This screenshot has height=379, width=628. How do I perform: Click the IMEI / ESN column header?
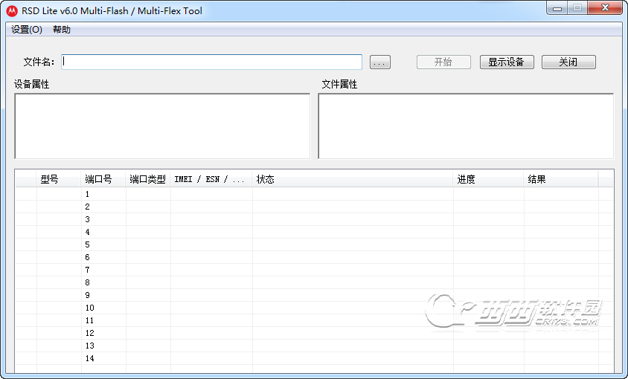211,179
